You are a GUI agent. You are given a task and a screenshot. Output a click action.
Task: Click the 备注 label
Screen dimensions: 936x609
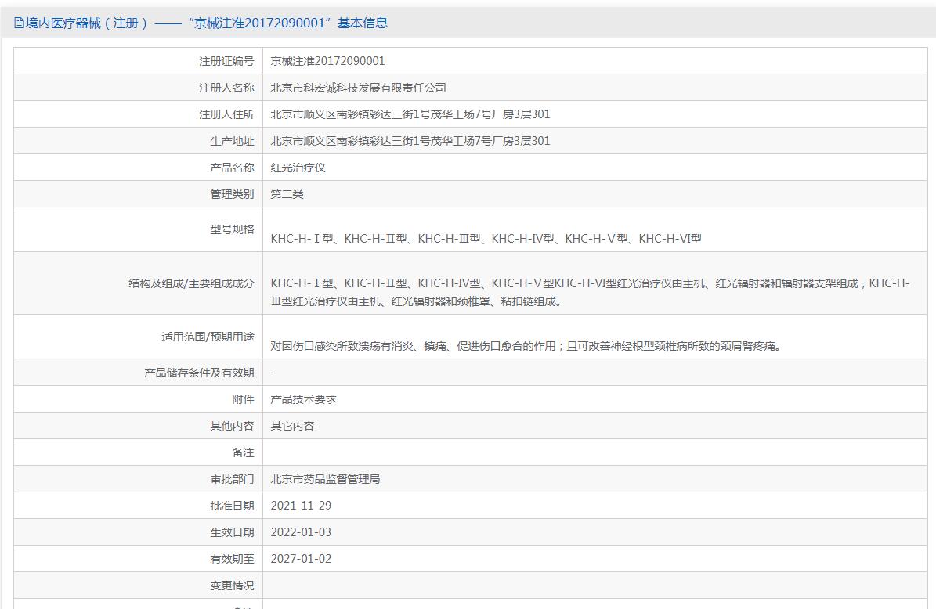click(x=243, y=452)
